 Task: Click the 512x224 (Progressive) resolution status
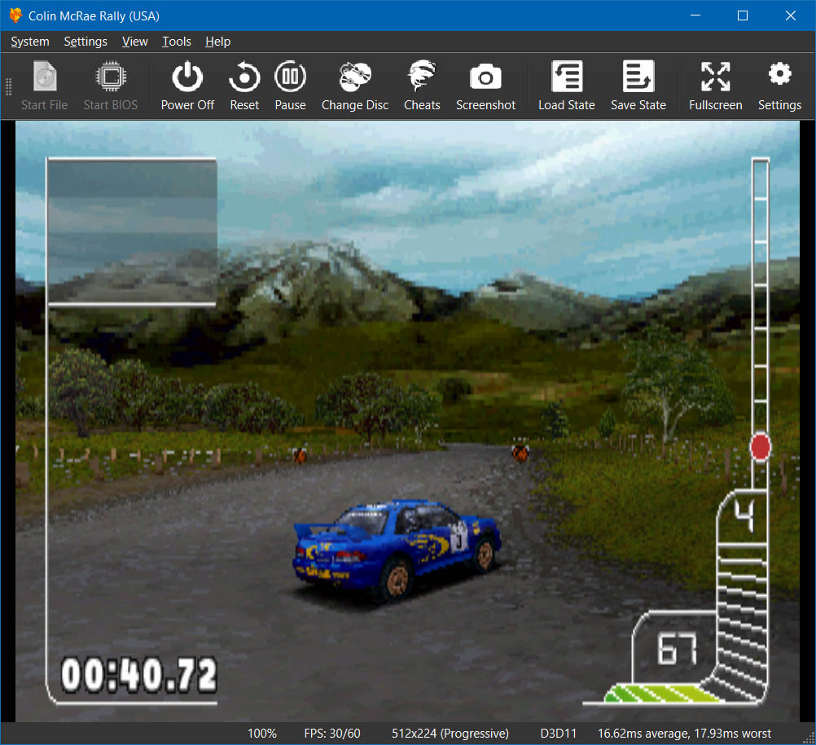coord(450,734)
